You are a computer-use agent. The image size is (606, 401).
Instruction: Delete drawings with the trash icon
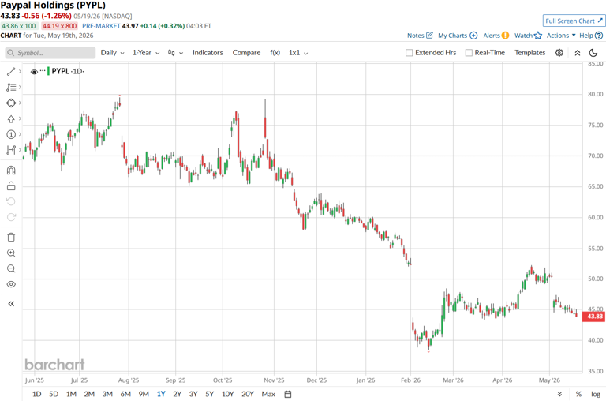[11, 237]
